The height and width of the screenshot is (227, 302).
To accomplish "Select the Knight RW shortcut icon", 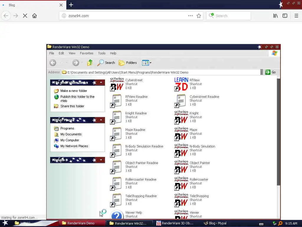I will [x=181, y=117].
